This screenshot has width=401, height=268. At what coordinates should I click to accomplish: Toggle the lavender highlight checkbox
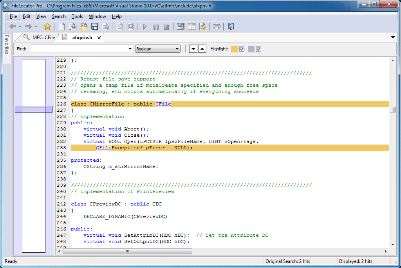258,49
